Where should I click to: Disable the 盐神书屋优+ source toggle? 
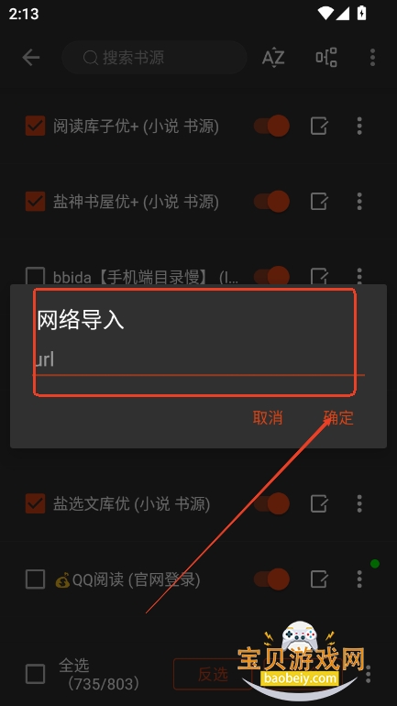(x=271, y=202)
